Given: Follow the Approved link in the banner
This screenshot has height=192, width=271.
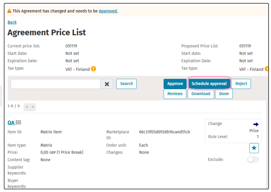Looking at the screenshot, I should pos(108,11).
